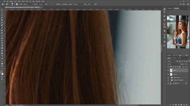Click the pressure-for-size icon in options bar
190x106 pixels.
[x=96, y=4]
